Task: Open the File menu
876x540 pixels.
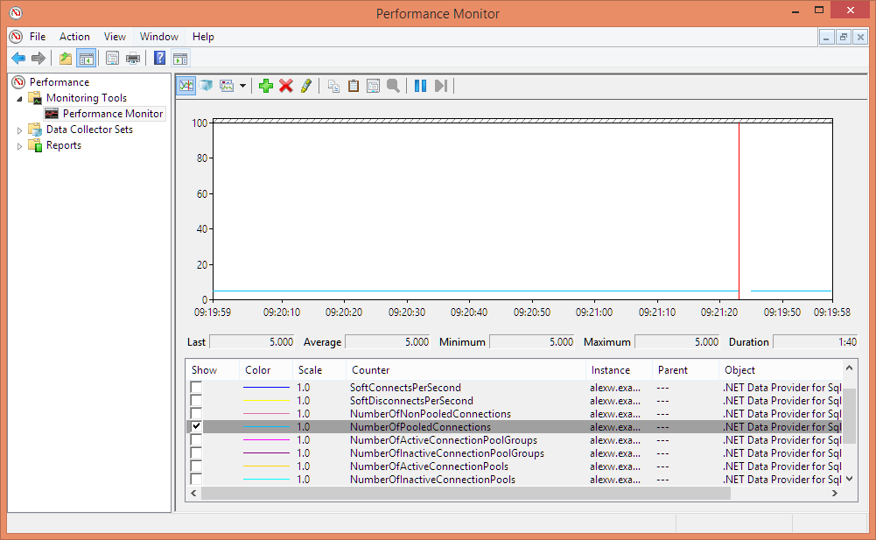Action: [x=38, y=37]
